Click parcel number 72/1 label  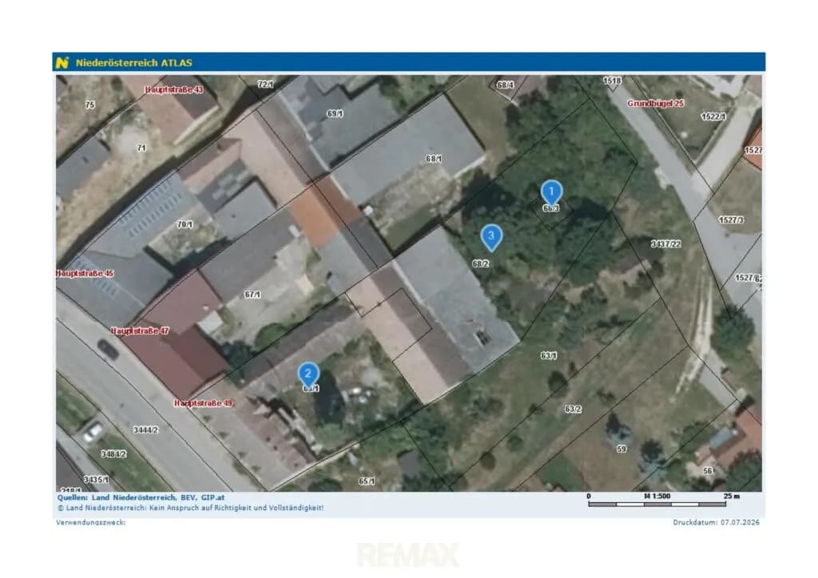(265, 84)
